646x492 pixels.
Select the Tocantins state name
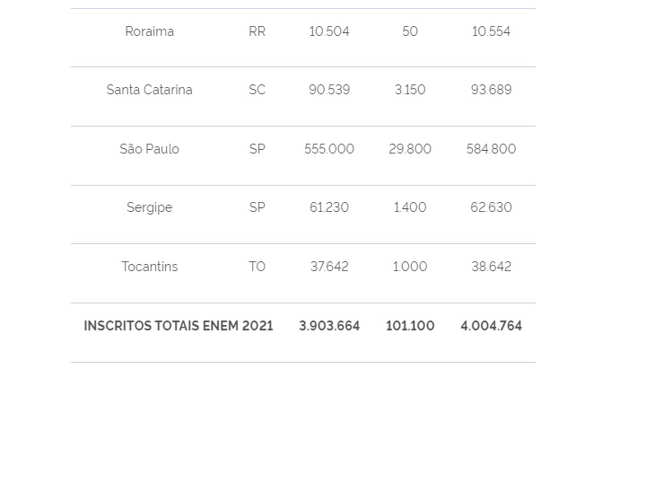(x=150, y=267)
